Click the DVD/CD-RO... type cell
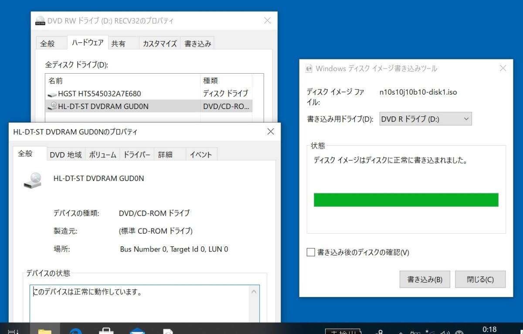This screenshot has height=334, width=523. [x=226, y=106]
